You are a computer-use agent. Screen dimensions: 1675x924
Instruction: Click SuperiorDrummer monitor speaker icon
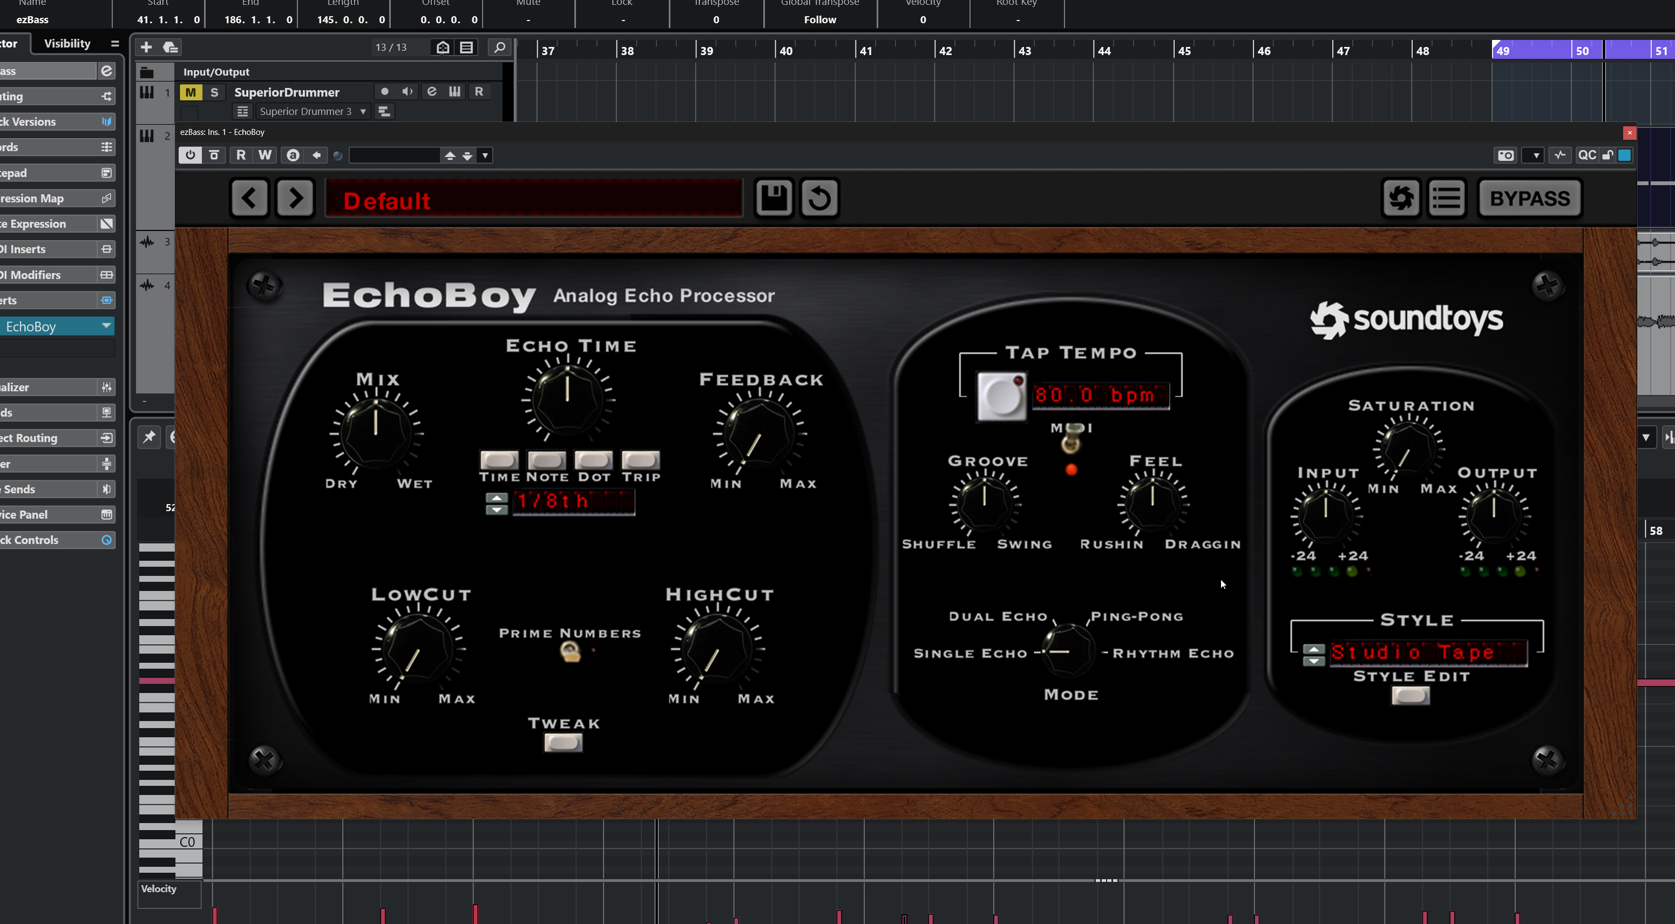(408, 92)
